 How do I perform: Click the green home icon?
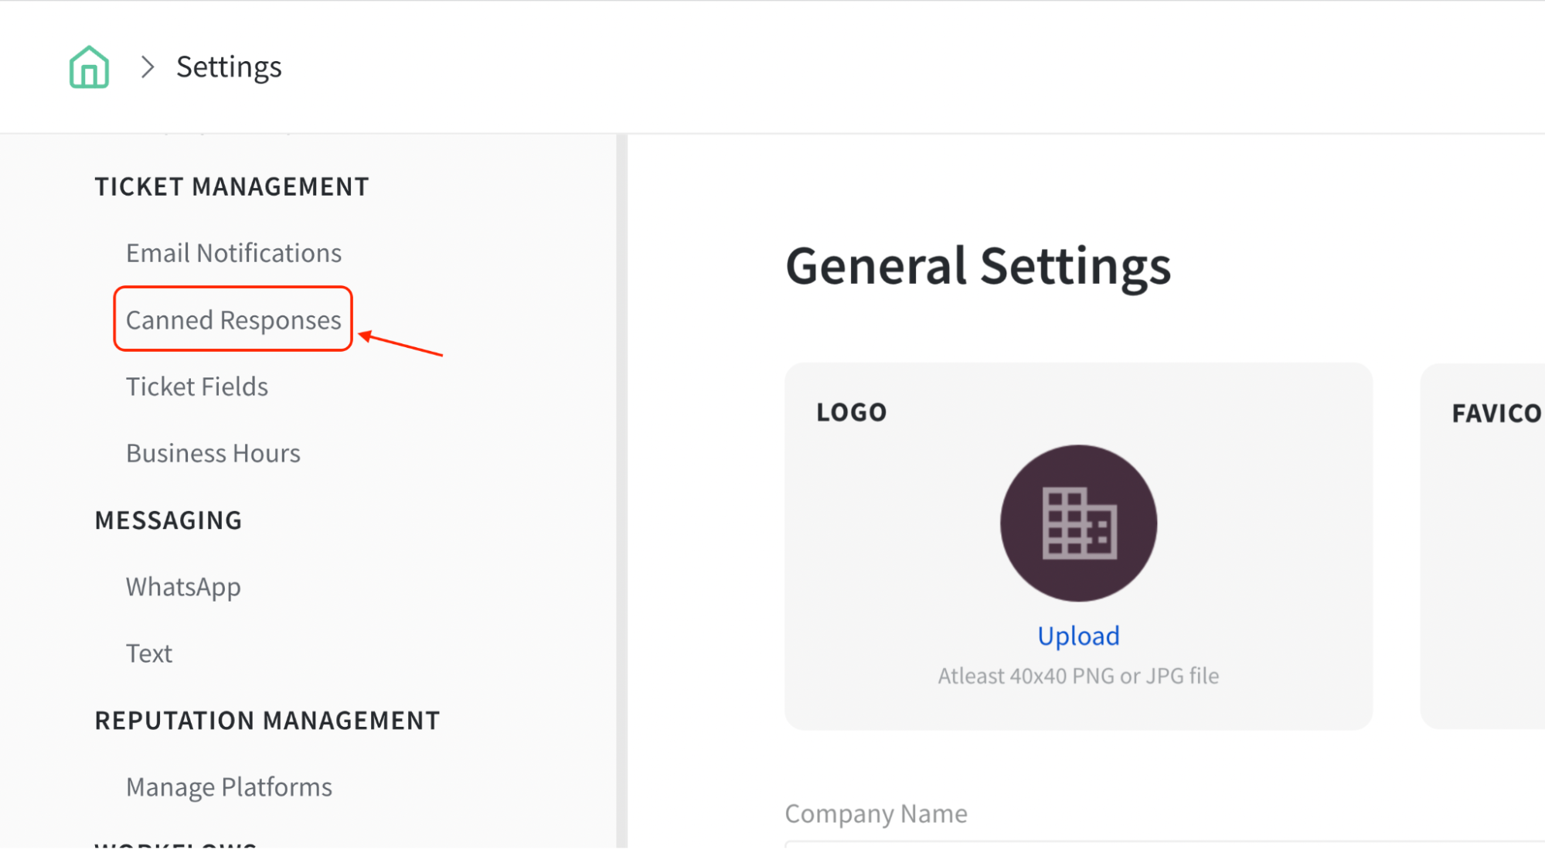[x=89, y=67]
